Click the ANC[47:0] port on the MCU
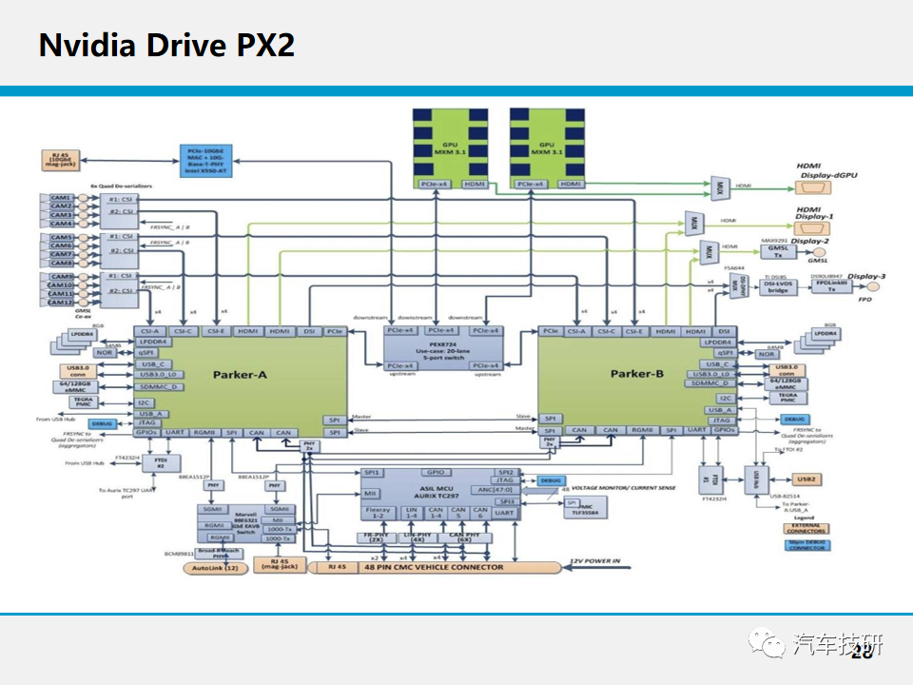Screen dimensions: 913x685 495,490
